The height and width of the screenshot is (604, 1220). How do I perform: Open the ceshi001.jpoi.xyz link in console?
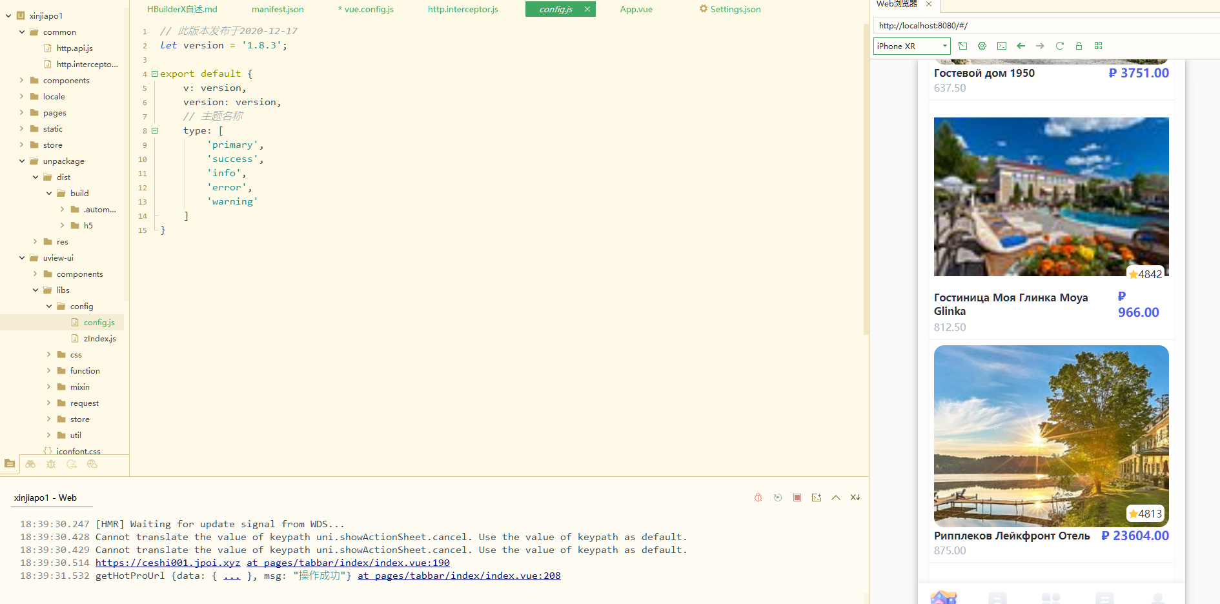coord(168,563)
